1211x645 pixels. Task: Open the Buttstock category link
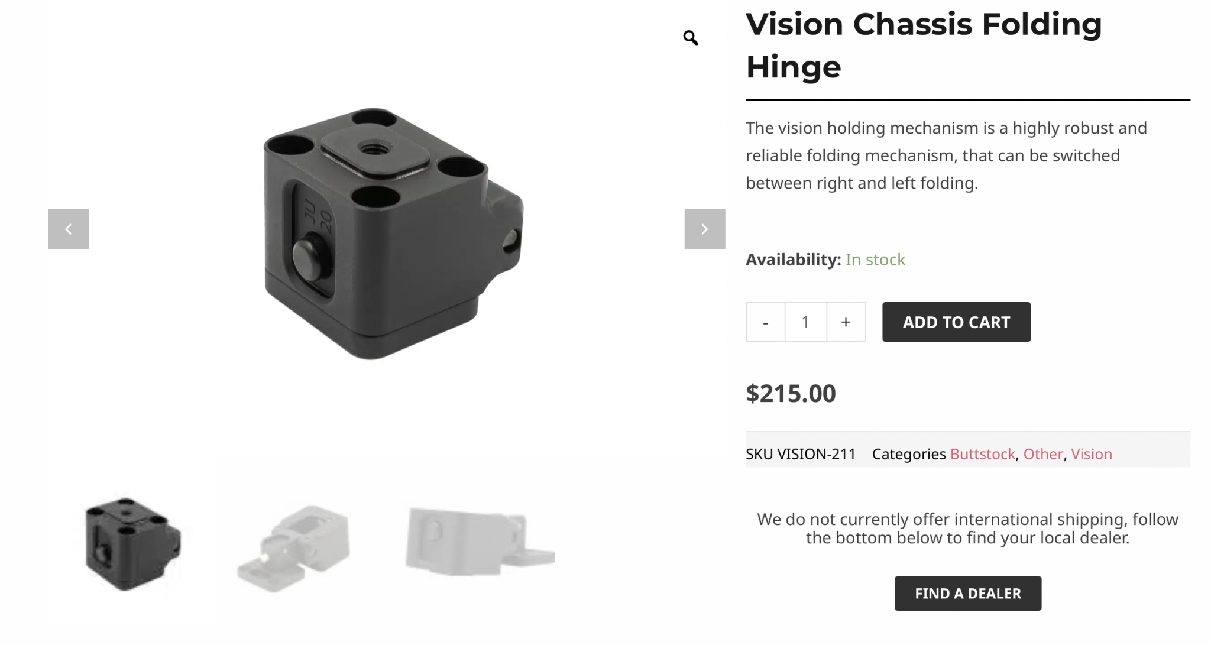pyautogui.click(x=982, y=454)
